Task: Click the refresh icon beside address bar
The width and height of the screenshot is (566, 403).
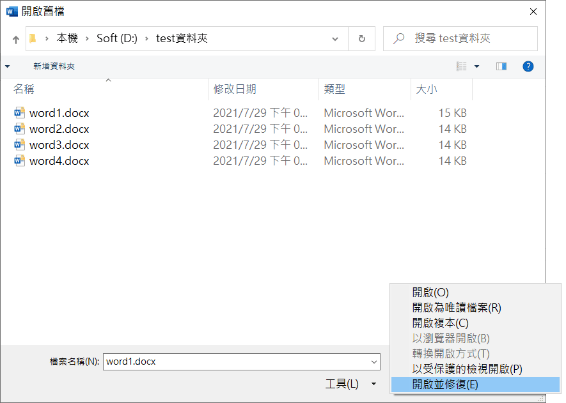Action: tap(362, 38)
